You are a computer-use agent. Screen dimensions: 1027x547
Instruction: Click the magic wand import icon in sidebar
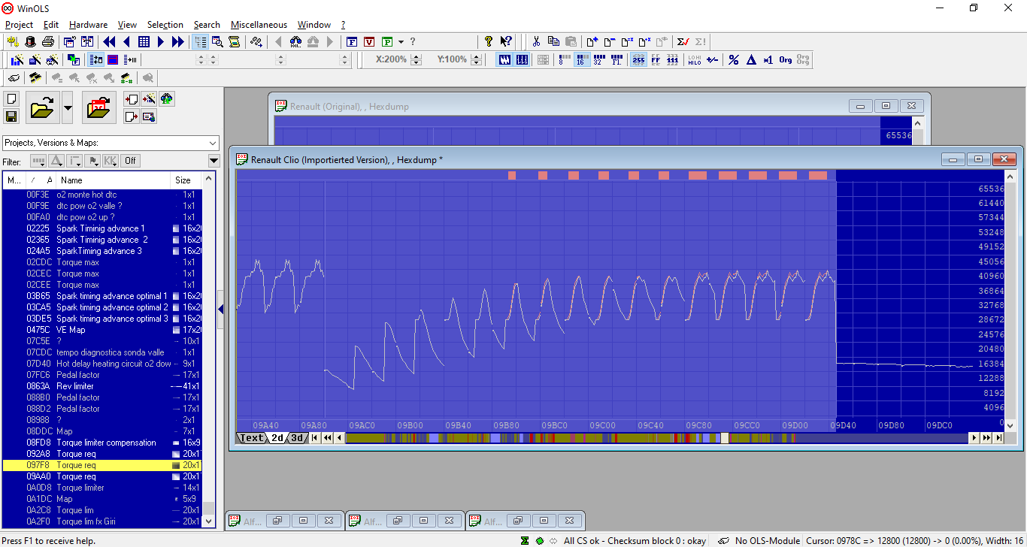149,99
